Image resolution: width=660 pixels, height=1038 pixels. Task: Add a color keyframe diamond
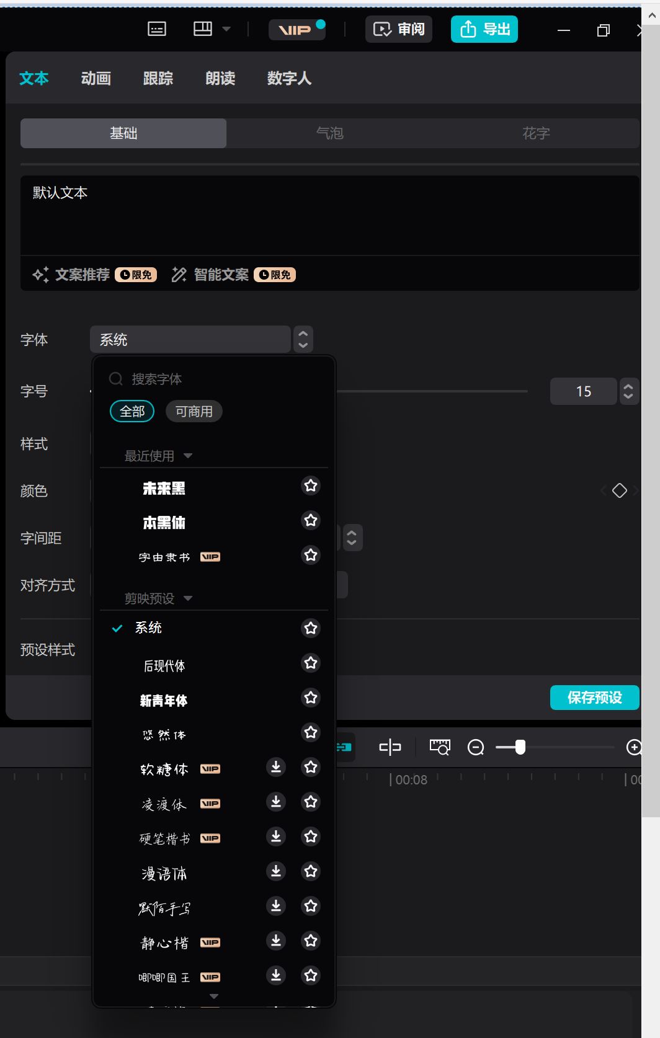tap(619, 490)
